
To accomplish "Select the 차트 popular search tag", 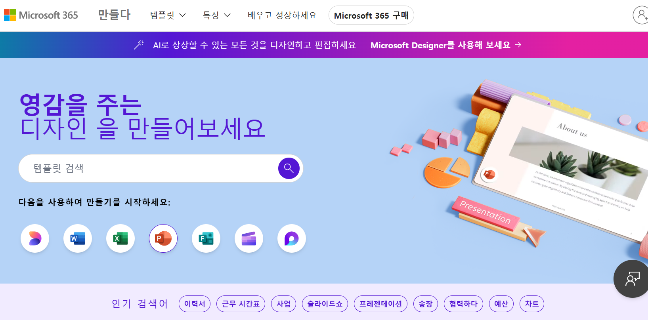I will (532, 304).
